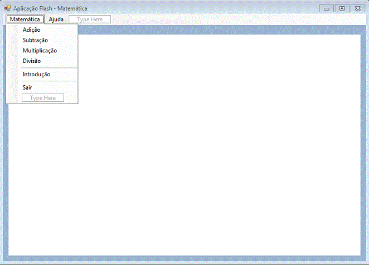Minimize the Aplicação Flash window
Image resolution: width=369 pixels, height=265 pixels.
[327, 8]
